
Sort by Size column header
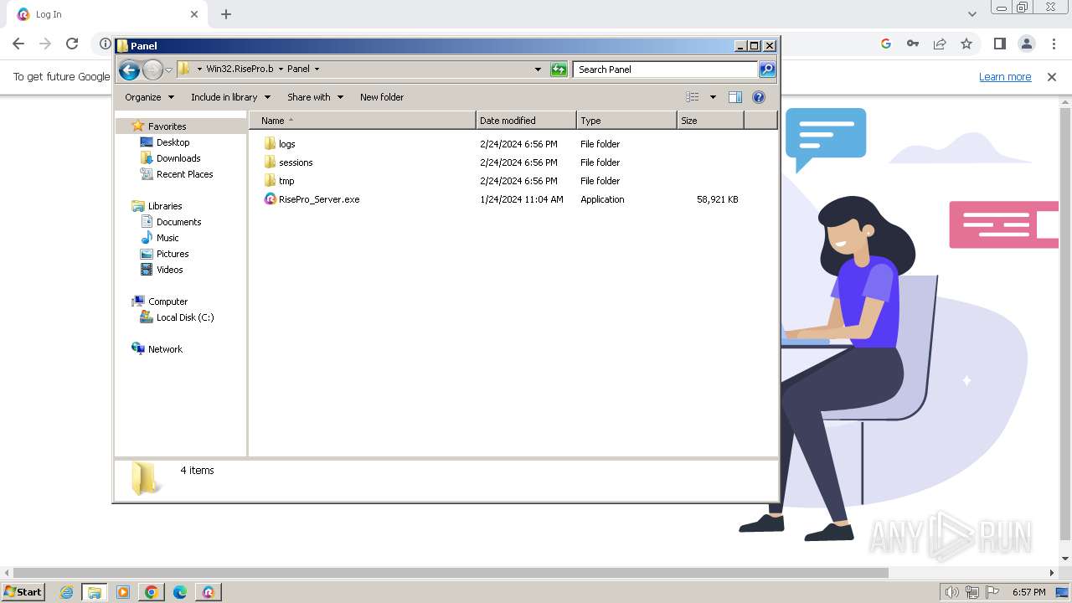710,121
